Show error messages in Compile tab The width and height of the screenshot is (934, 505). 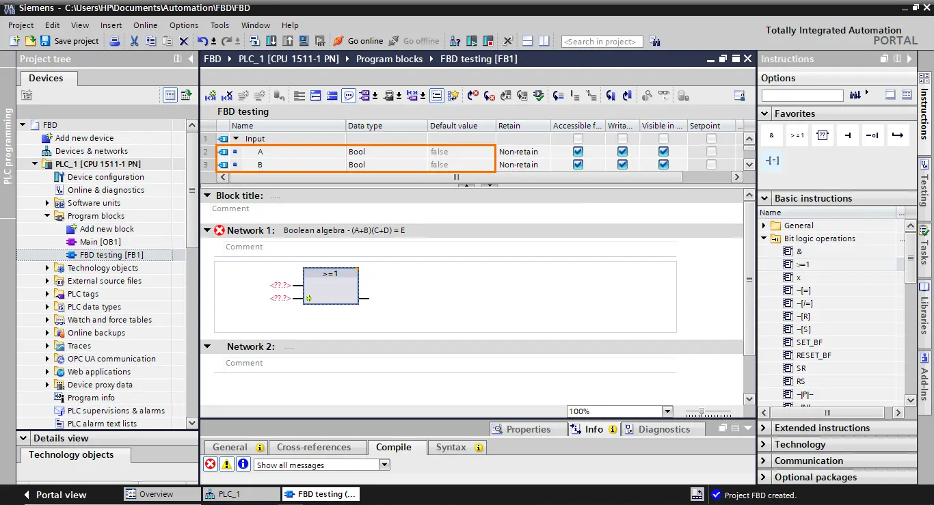[211, 465]
